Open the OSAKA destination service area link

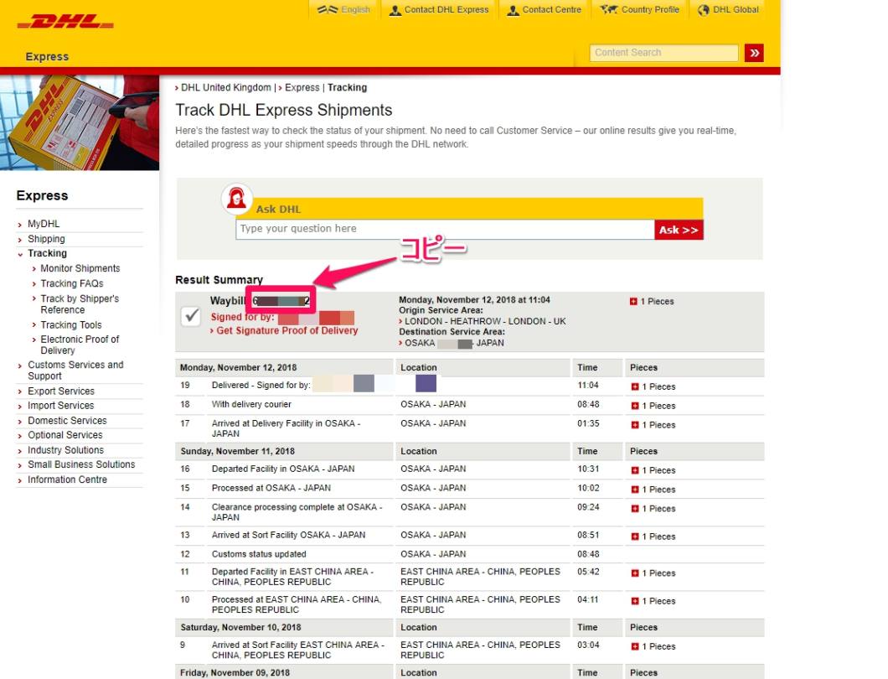pyautogui.click(x=454, y=343)
